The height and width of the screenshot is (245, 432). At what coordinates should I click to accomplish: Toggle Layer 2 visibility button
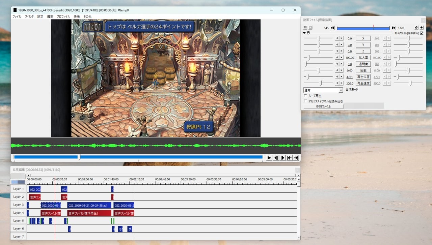click(x=19, y=197)
